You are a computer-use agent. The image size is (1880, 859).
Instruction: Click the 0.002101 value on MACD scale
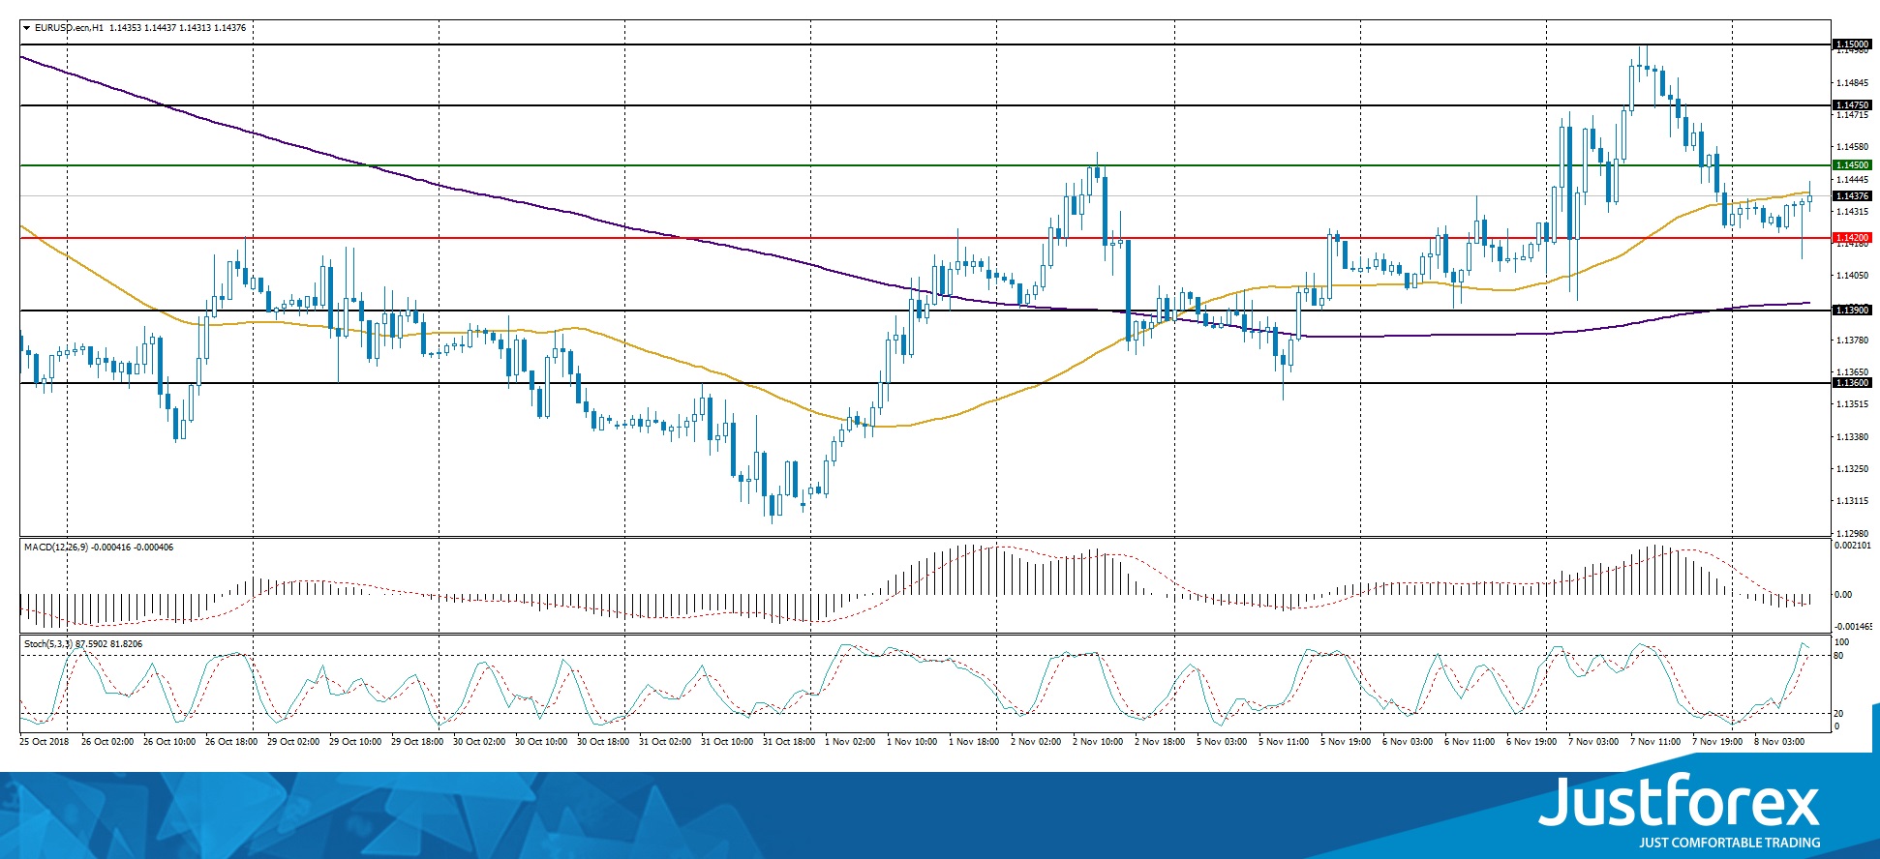[x=1854, y=546]
